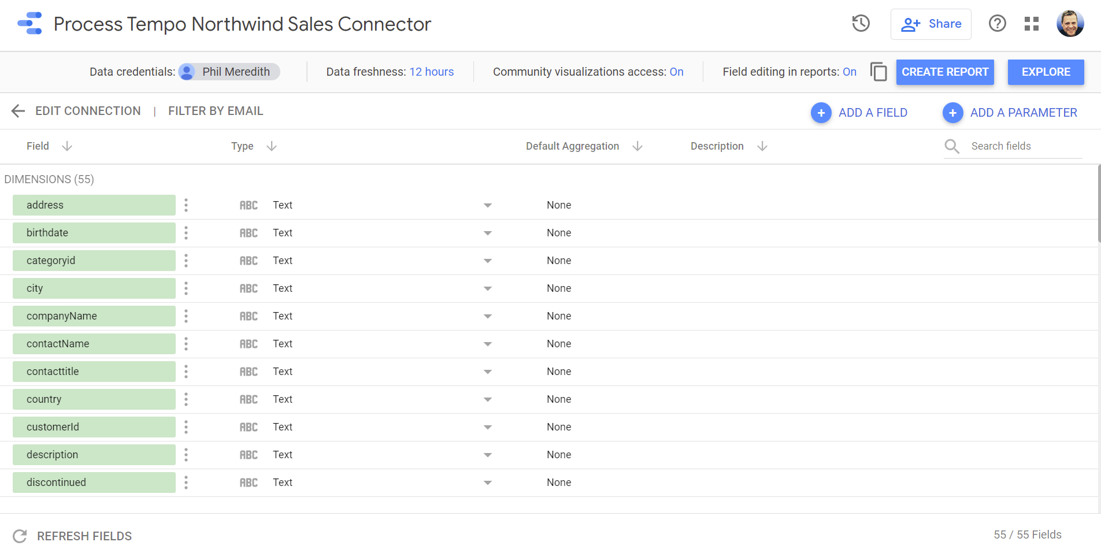Click the ABC type icon for country
This screenshot has width=1101, height=553.
249,400
